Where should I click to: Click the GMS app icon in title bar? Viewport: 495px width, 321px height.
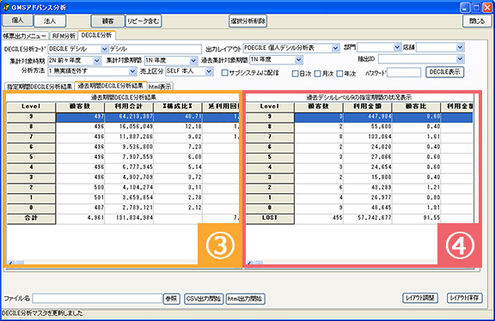point(5,7)
